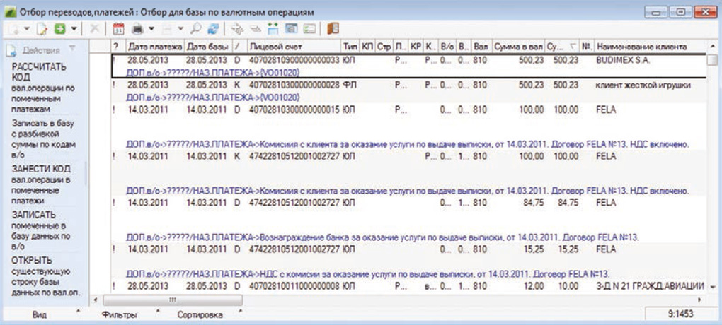Click the delete X toolbar icon
Screen dimensions: 722x325
pos(95,29)
